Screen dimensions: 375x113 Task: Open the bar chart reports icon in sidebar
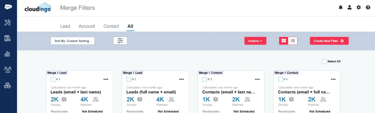[7, 54]
